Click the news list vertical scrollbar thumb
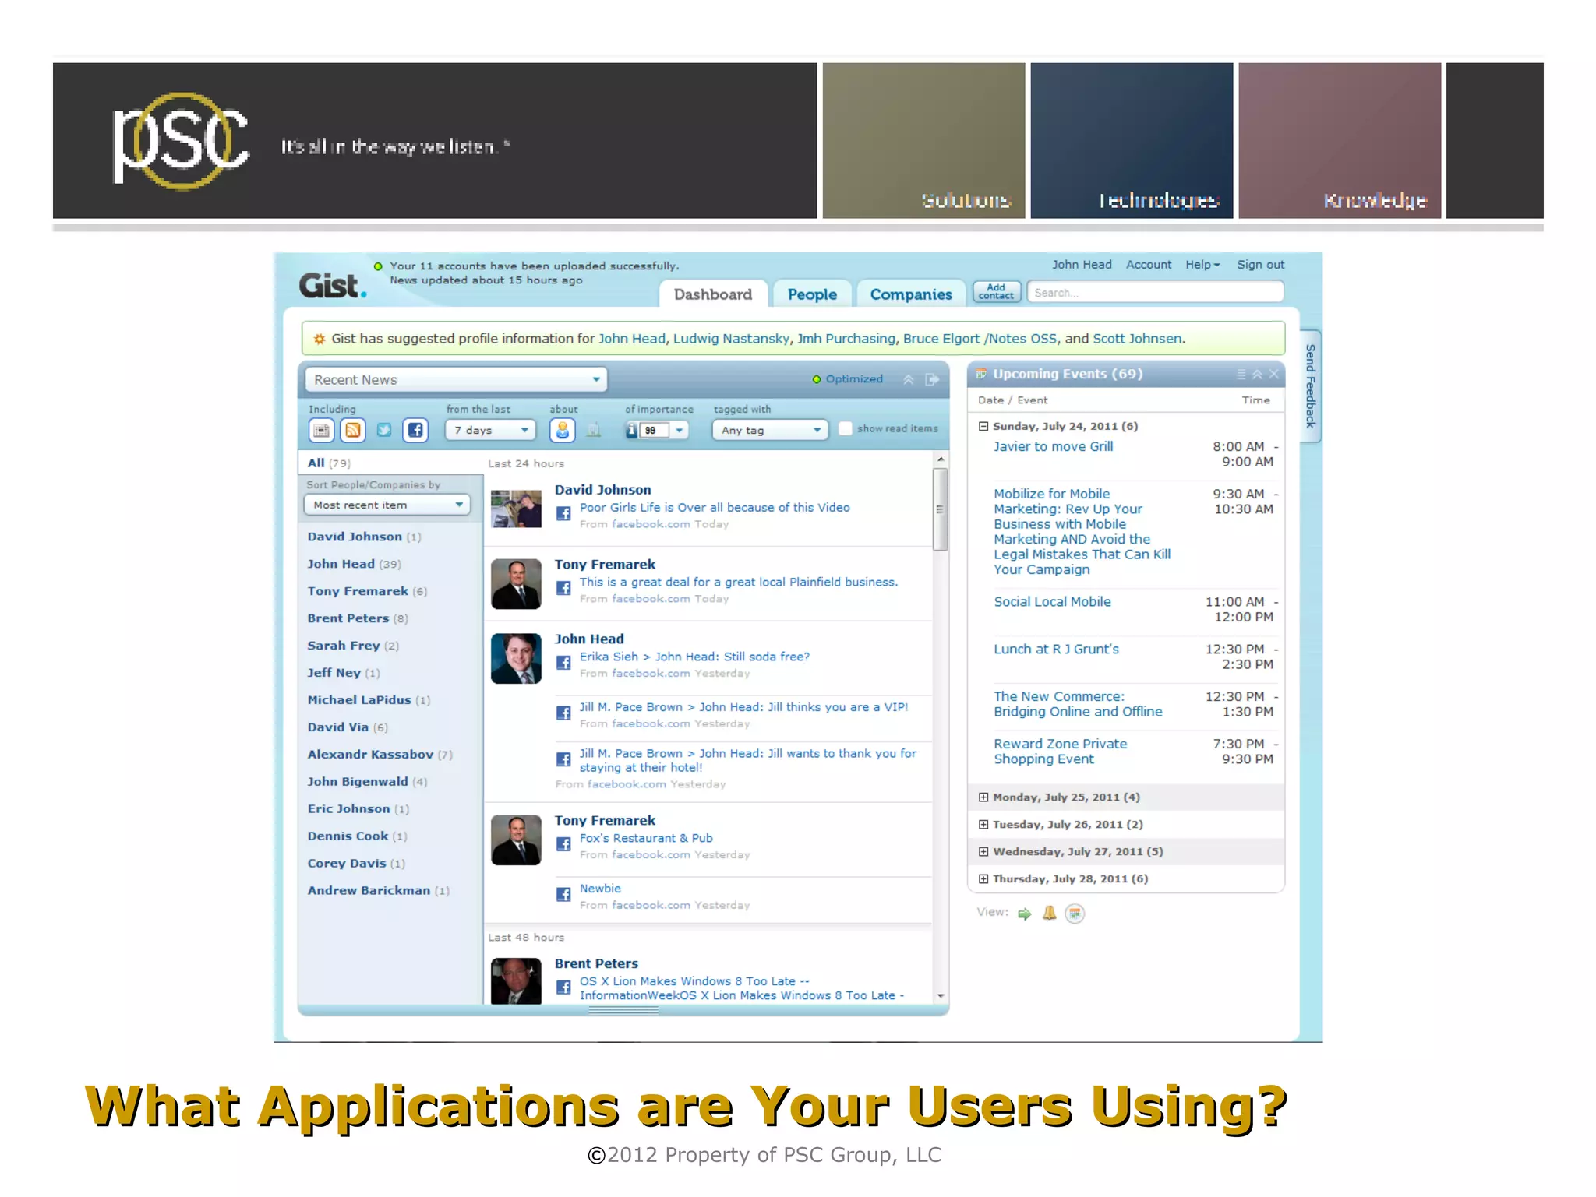The image size is (1596, 1197). tap(941, 509)
